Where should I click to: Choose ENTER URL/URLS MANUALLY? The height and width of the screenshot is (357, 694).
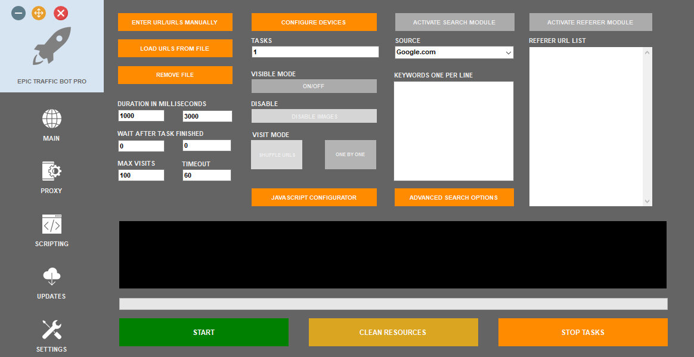[175, 21]
